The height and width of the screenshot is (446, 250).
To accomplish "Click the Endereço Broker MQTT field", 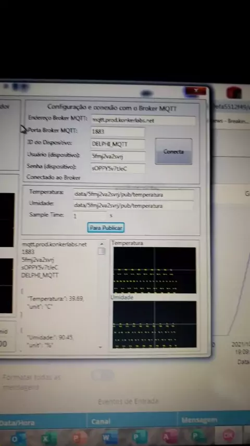I will (143, 121).
